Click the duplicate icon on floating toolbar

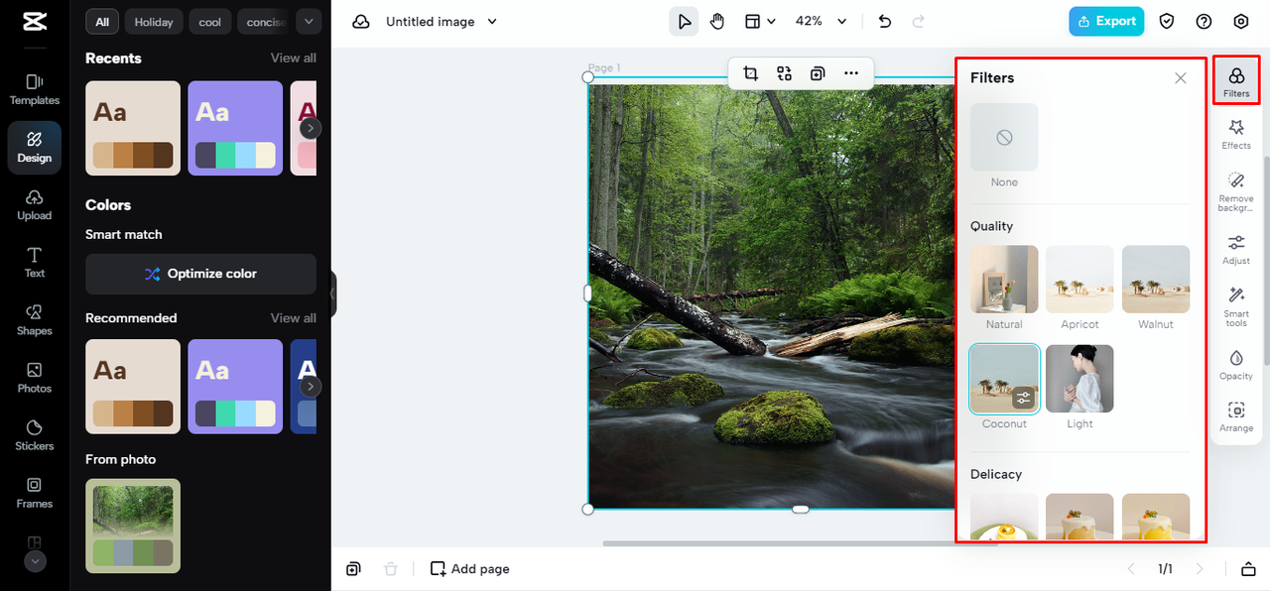(818, 73)
